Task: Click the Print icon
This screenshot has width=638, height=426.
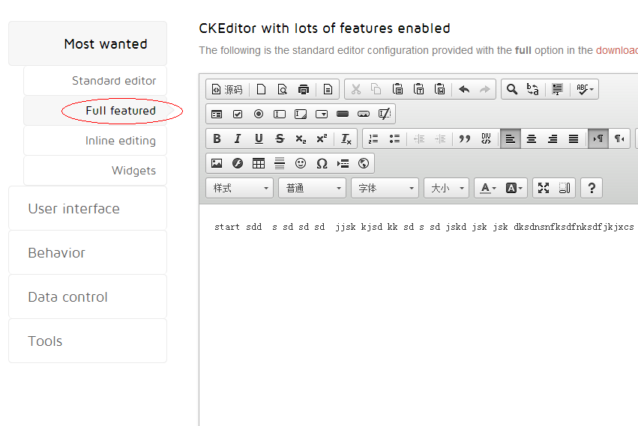Action: point(304,89)
